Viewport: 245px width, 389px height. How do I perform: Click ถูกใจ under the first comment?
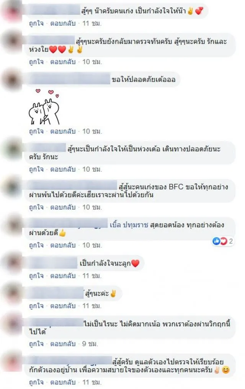(36, 23)
